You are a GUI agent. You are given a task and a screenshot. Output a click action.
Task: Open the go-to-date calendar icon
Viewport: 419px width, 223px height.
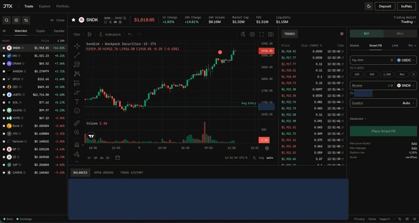(117, 158)
